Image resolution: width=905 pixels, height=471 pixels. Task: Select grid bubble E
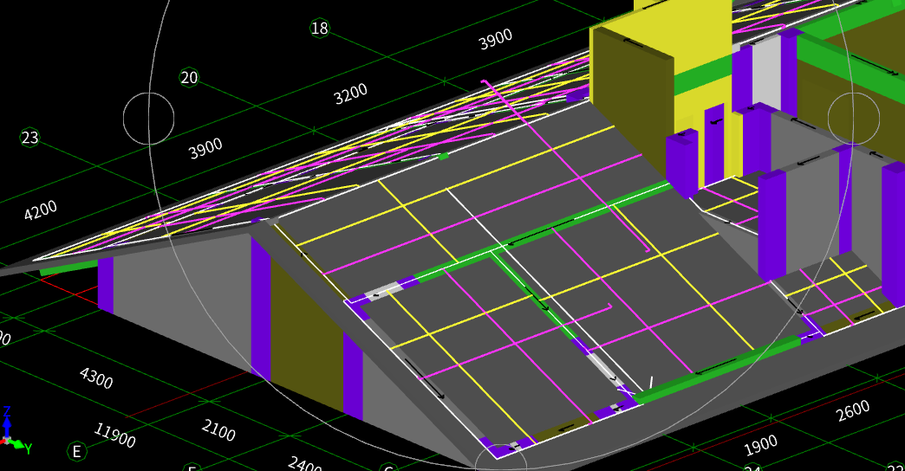76,451
